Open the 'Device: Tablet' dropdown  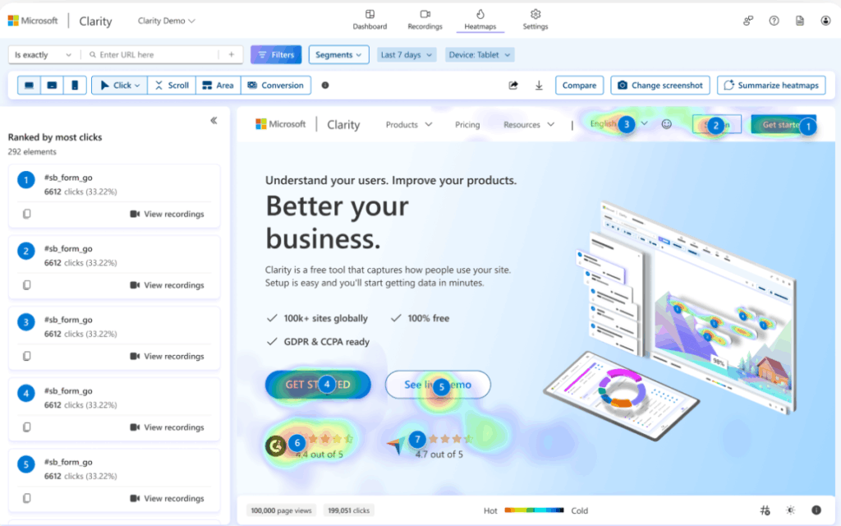(x=480, y=55)
